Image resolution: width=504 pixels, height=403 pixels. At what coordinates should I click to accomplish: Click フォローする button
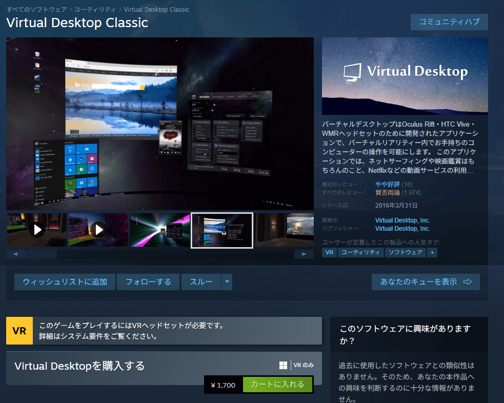click(148, 282)
